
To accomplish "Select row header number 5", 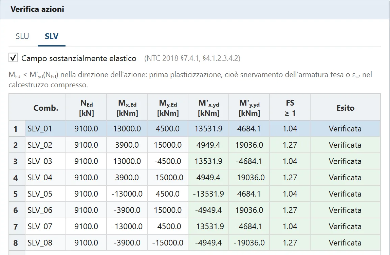I will (17, 194).
